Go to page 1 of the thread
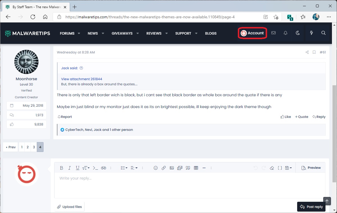The height and width of the screenshot is (213, 337). click(x=22, y=147)
